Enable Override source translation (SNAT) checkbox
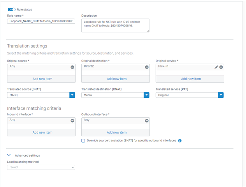This screenshot has width=246, height=187. pos(83,141)
